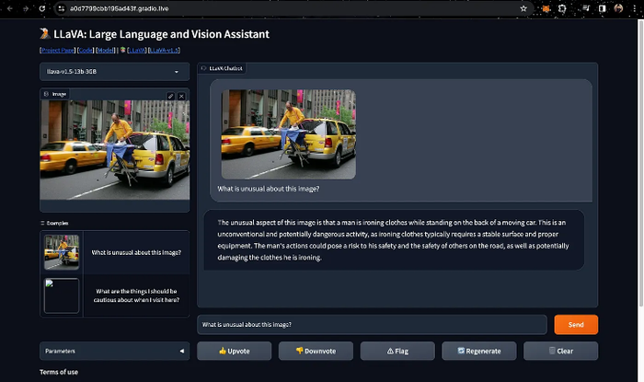This screenshot has width=644, height=382.
Task: Downvote the chatbot response
Action: point(316,351)
